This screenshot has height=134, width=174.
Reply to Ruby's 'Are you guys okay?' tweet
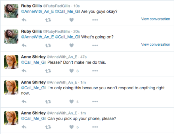coord(24,20)
